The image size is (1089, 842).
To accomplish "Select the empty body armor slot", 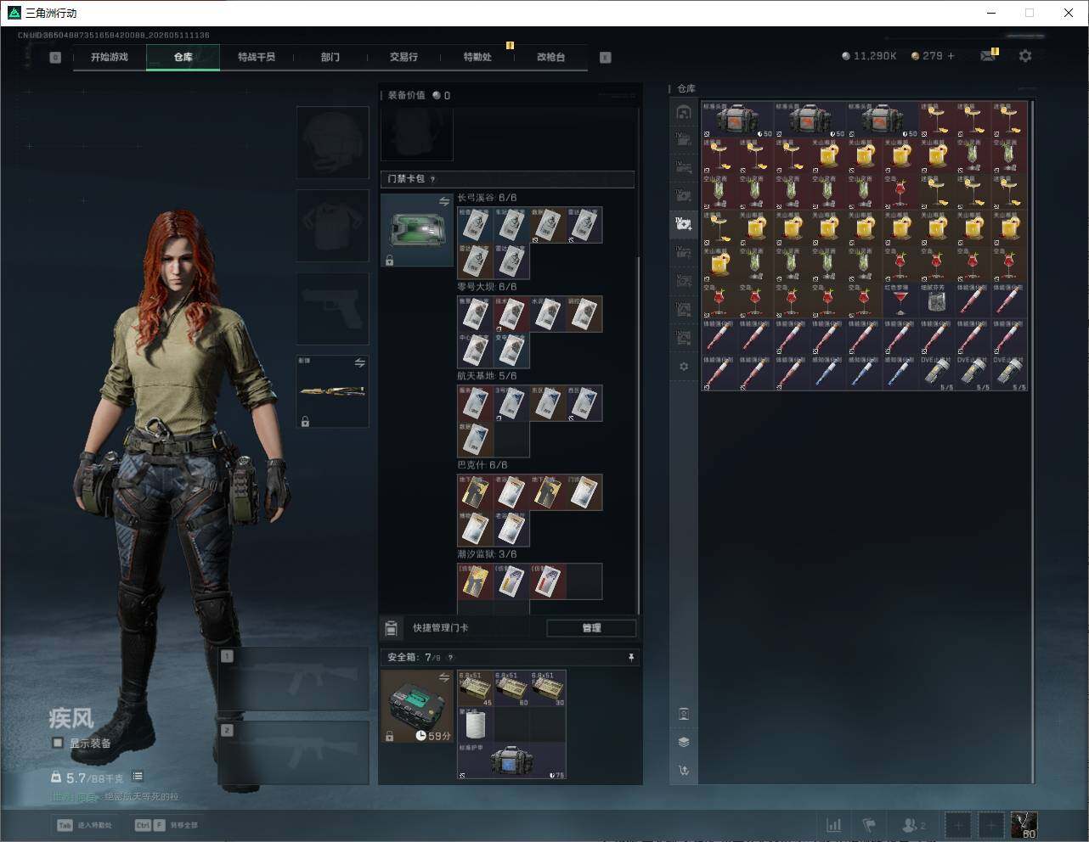I will [x=332, y=225].
